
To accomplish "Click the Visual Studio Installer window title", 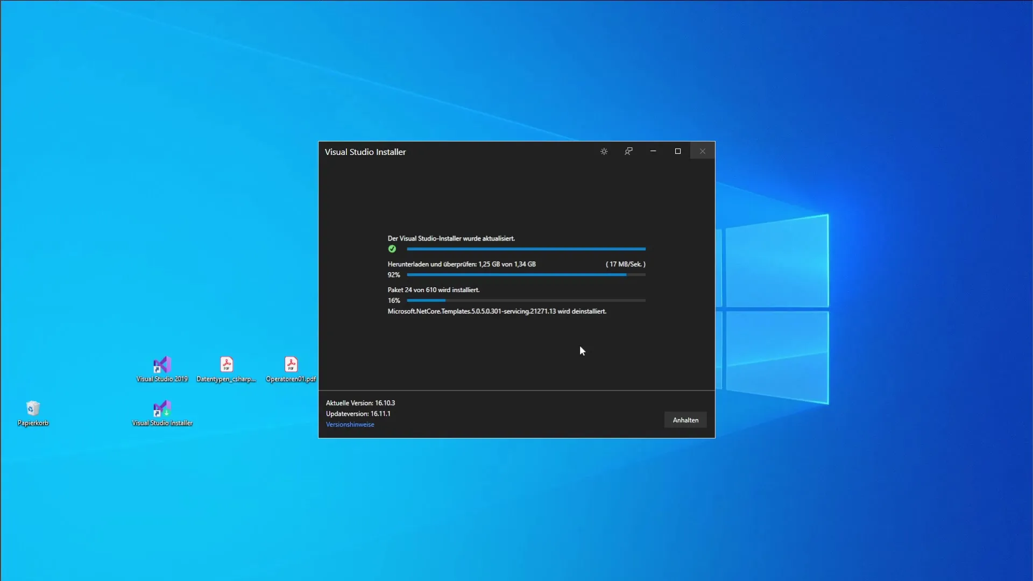I will pos(365,152).
